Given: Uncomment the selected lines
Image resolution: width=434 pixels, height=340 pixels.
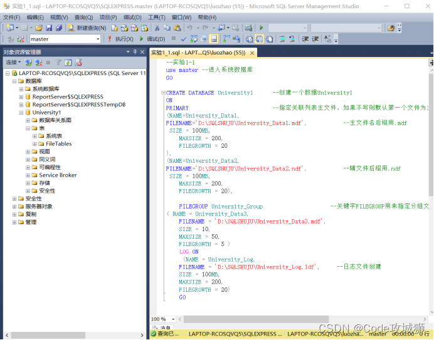Looking at the screenshot, I should point(292,39).
